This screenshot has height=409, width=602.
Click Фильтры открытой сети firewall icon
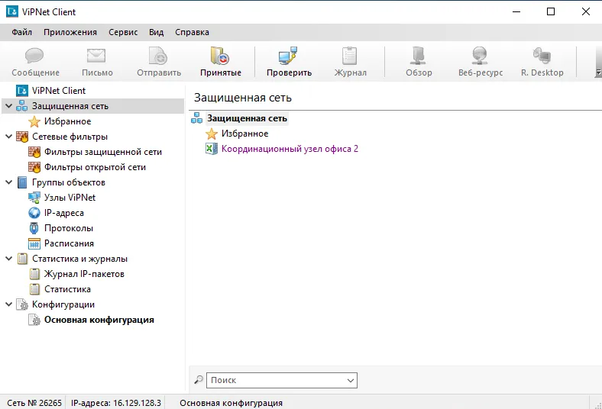click(34, 167)
